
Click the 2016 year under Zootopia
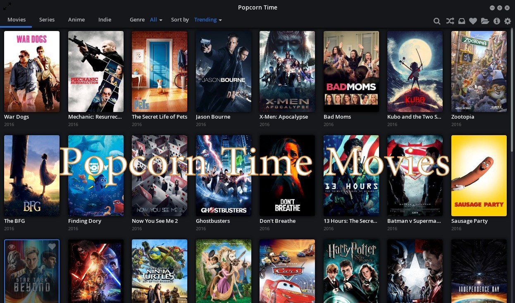456,124
